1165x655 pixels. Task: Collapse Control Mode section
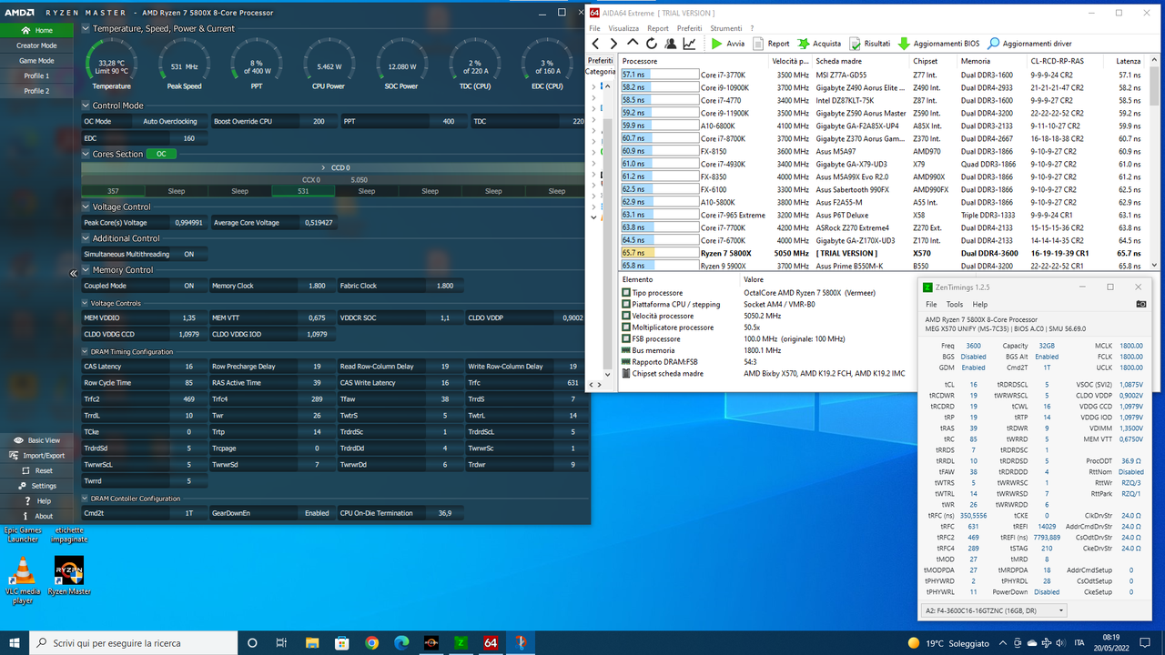pos(86,106)
